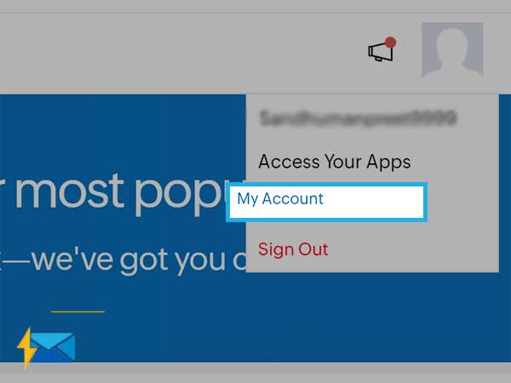Select My Account in the profile menu
This screenshot has height=383, width=511.
click(280, 198)
